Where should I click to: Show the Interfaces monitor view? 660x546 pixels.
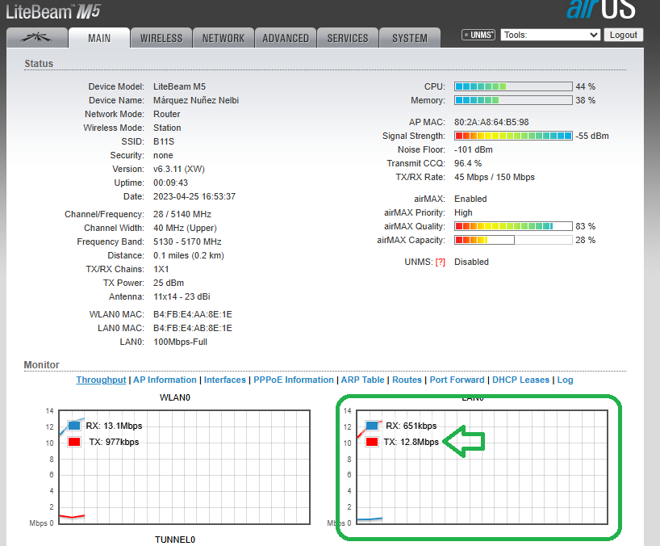(x=225, y=380)
